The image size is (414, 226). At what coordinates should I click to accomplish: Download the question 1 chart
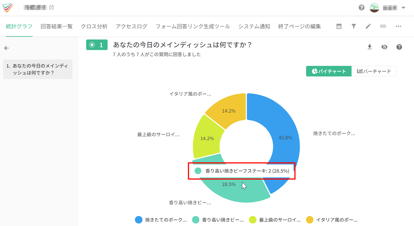click(x=370, y=47)
